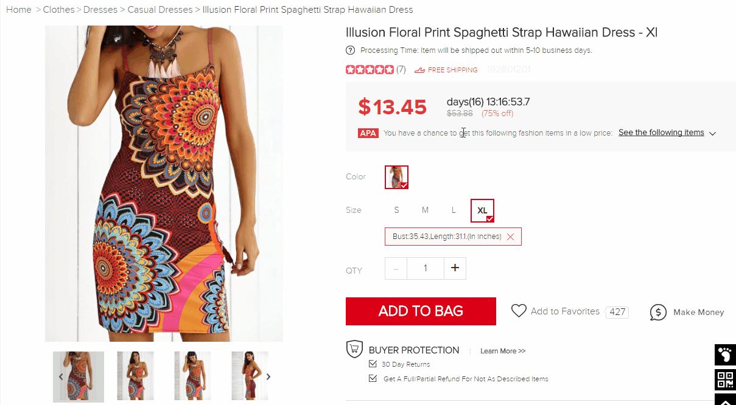The width and height of the screenshot is (736, 405).
Task: Select size S
Action: [396, 210]
